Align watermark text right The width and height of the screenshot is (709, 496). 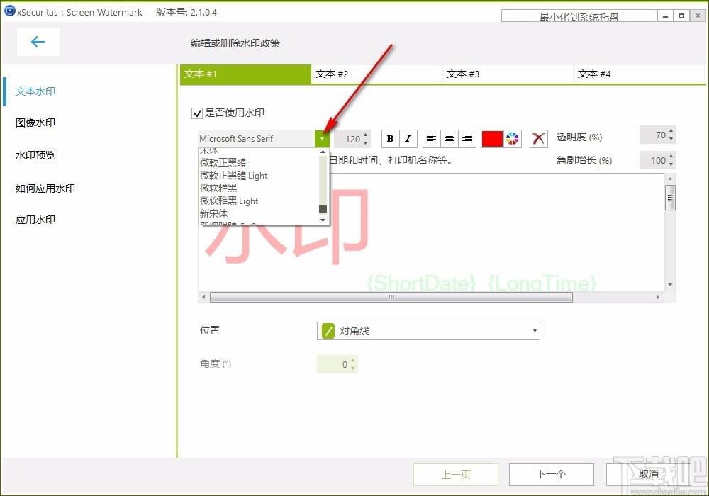click(467, 139)
